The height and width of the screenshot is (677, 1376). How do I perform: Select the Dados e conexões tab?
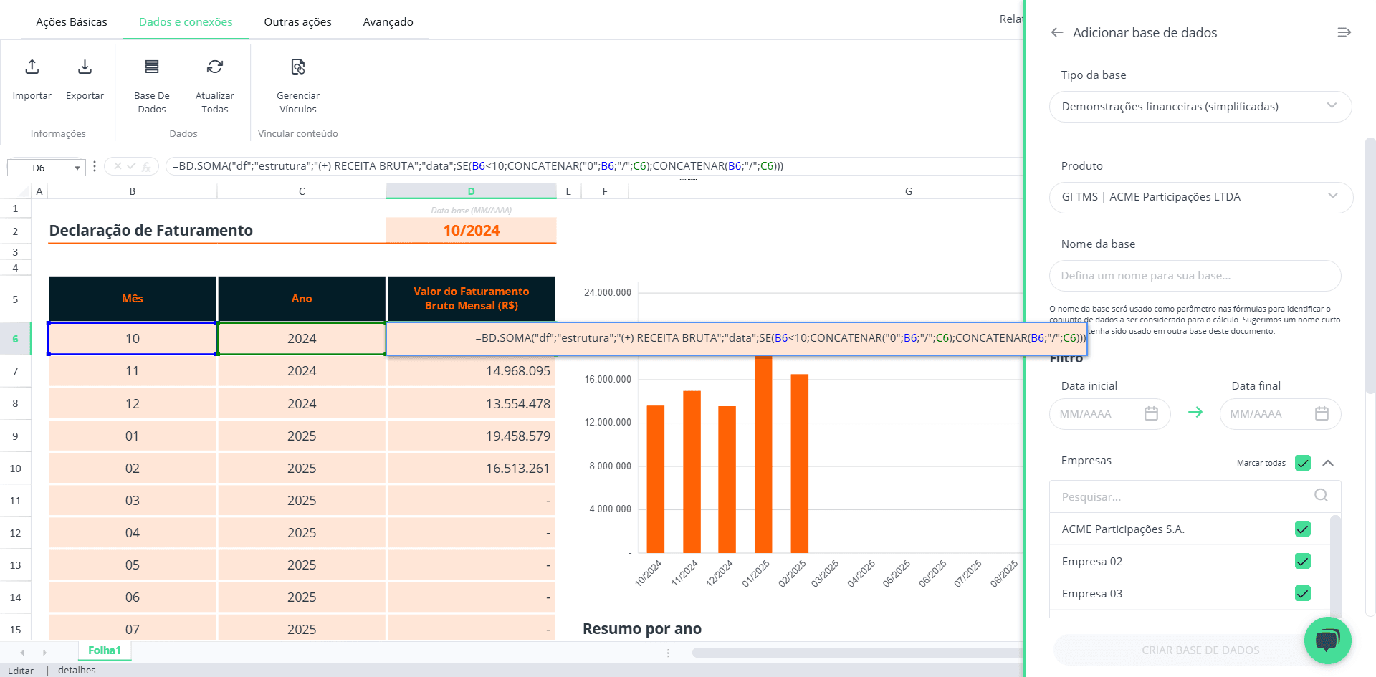click(x=186, y=22)
